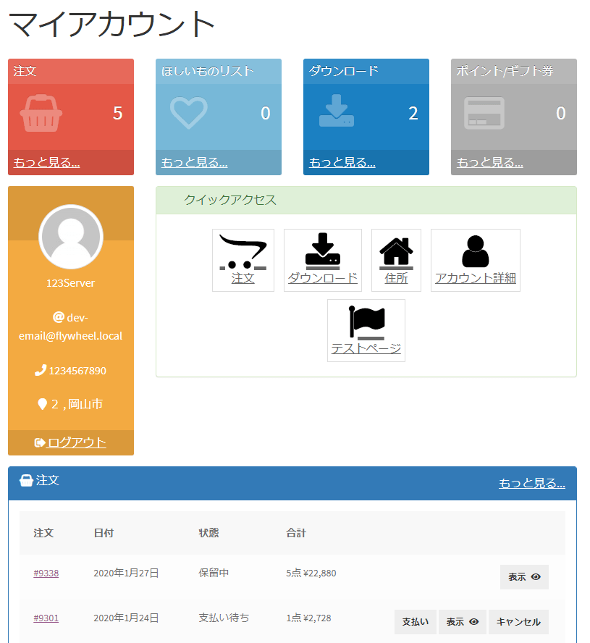Click the basket icon in 注文 card
The image size is (590, 643).
point(41,113)
